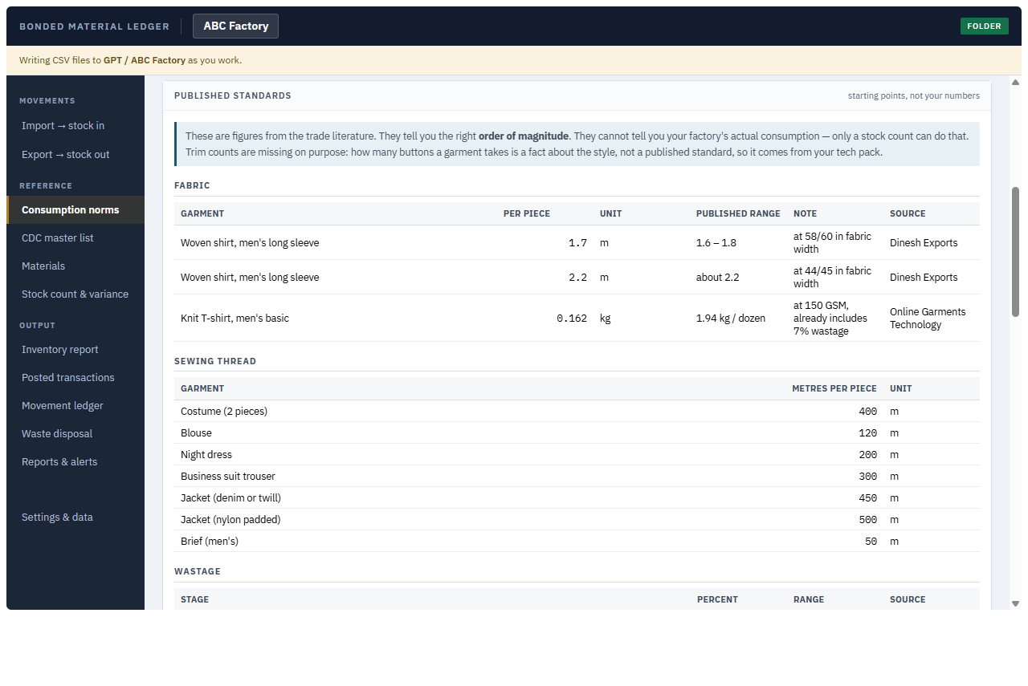Click the METRES PER PIECE header
1028x686 pixels.
[834, 388]
